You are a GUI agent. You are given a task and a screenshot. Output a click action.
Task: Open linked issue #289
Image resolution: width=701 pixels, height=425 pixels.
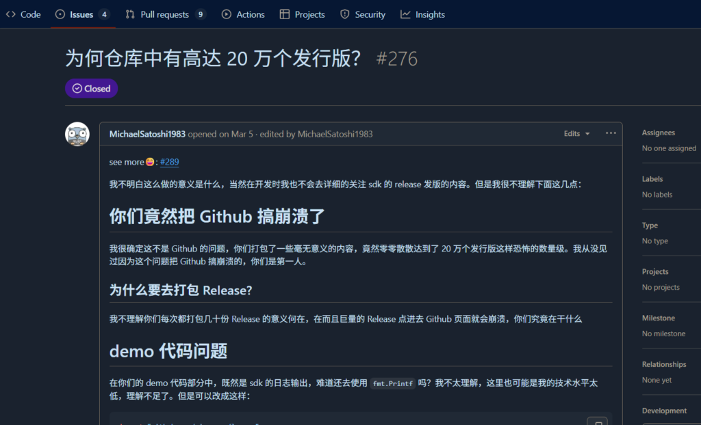pos(169,162)
